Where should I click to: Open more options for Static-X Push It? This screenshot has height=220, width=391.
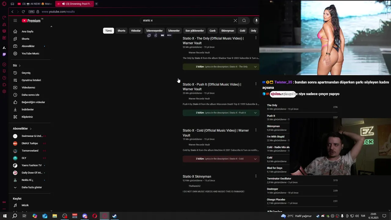point(256,84)
